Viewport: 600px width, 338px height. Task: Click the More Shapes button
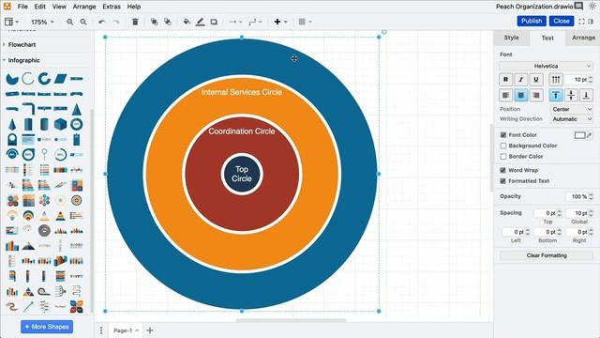coord(47,327)
